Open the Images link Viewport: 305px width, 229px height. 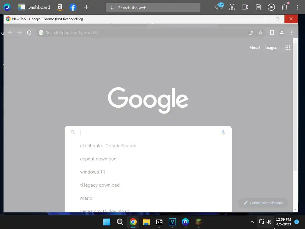pyautogui.click(x=271, y=47)
